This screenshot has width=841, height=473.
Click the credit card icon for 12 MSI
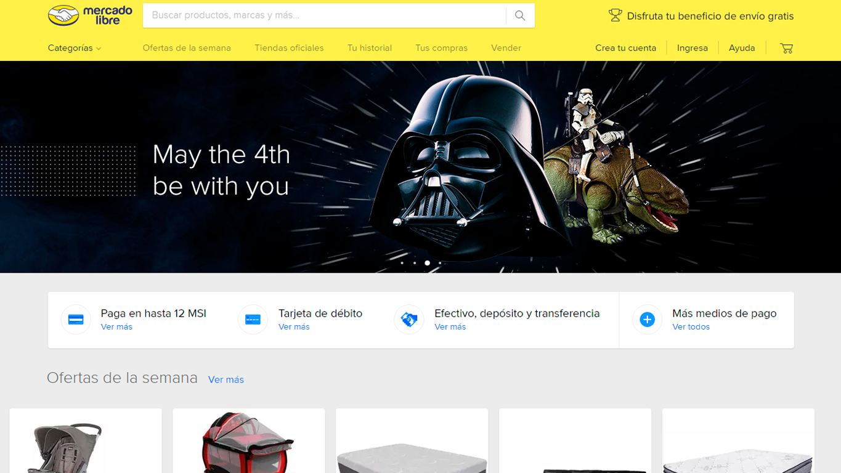pos(76,320)
